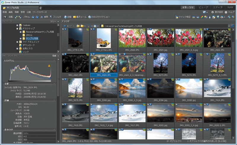Collapse the デスクトップ tree node

[17, 29]
